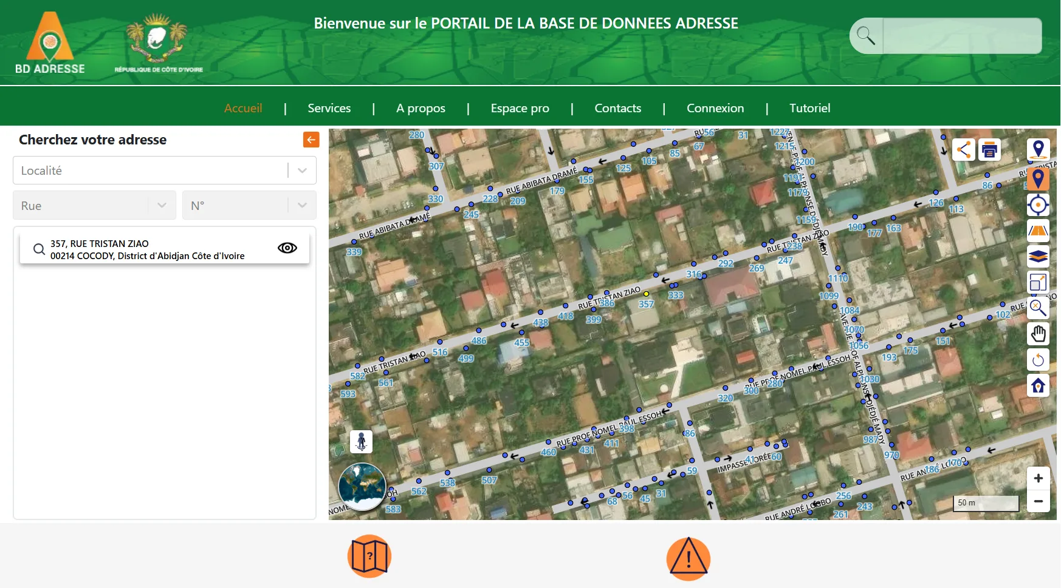Open the Services menu
1061x588 pixels.
coord(329,108)
